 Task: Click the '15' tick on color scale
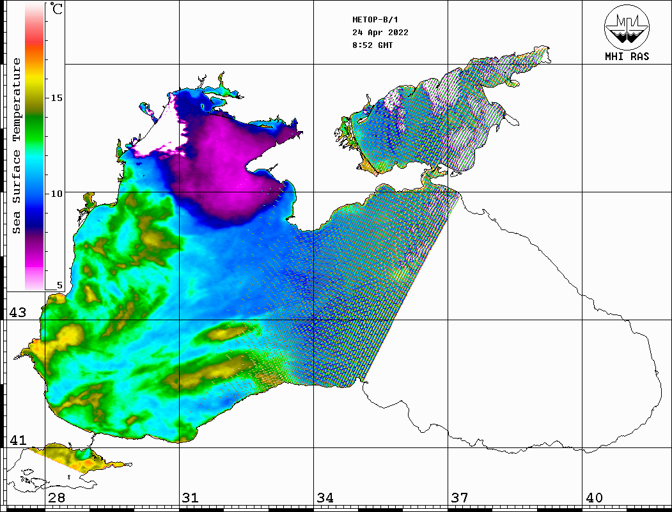(56, 98)
